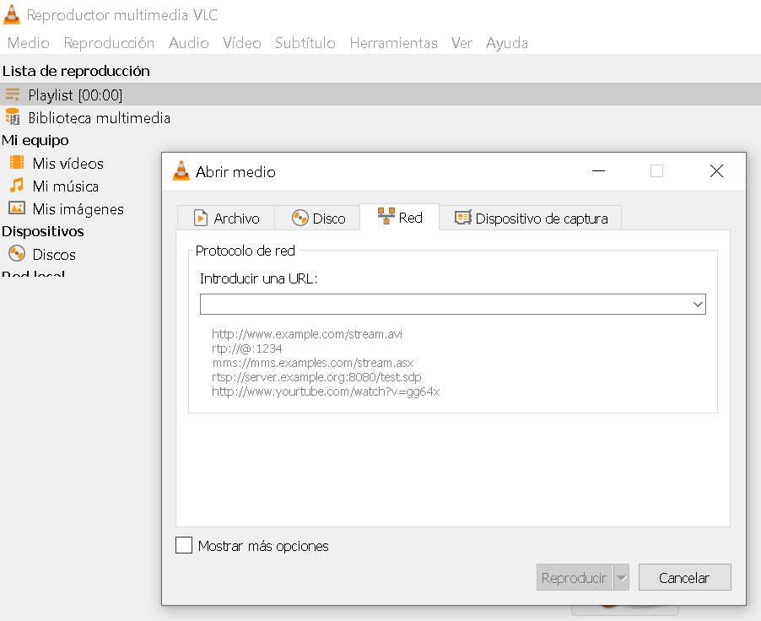Click example yourtube.com/watch?v=gg64x URL
This screenshot has width=761, height=621.
[x=326, y=391]
